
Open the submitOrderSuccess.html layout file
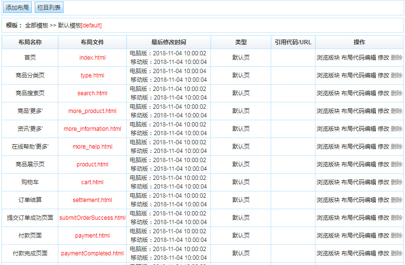point(92,218)
